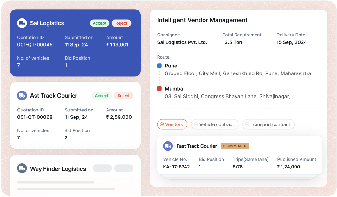Click the 12.5 Ton requirement value

tap(232, 42)
